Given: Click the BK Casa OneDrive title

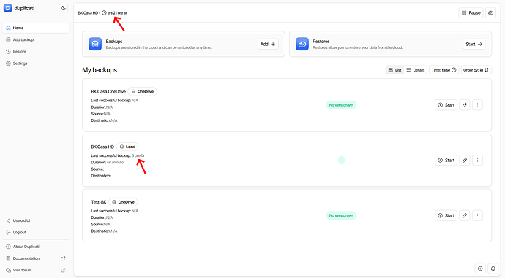Looking at the screenshot, I should (x=108, y=91).
